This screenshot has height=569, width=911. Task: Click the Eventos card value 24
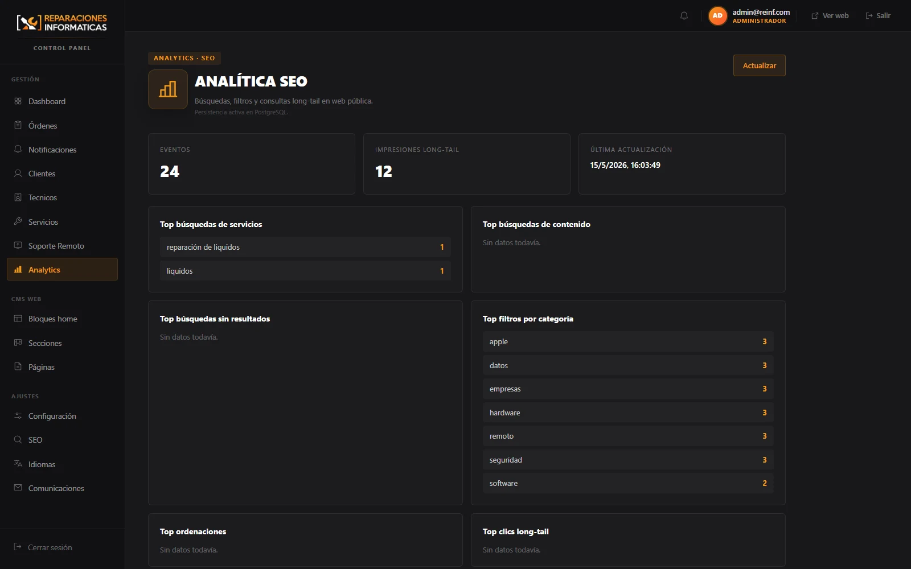tap(170, 171)
